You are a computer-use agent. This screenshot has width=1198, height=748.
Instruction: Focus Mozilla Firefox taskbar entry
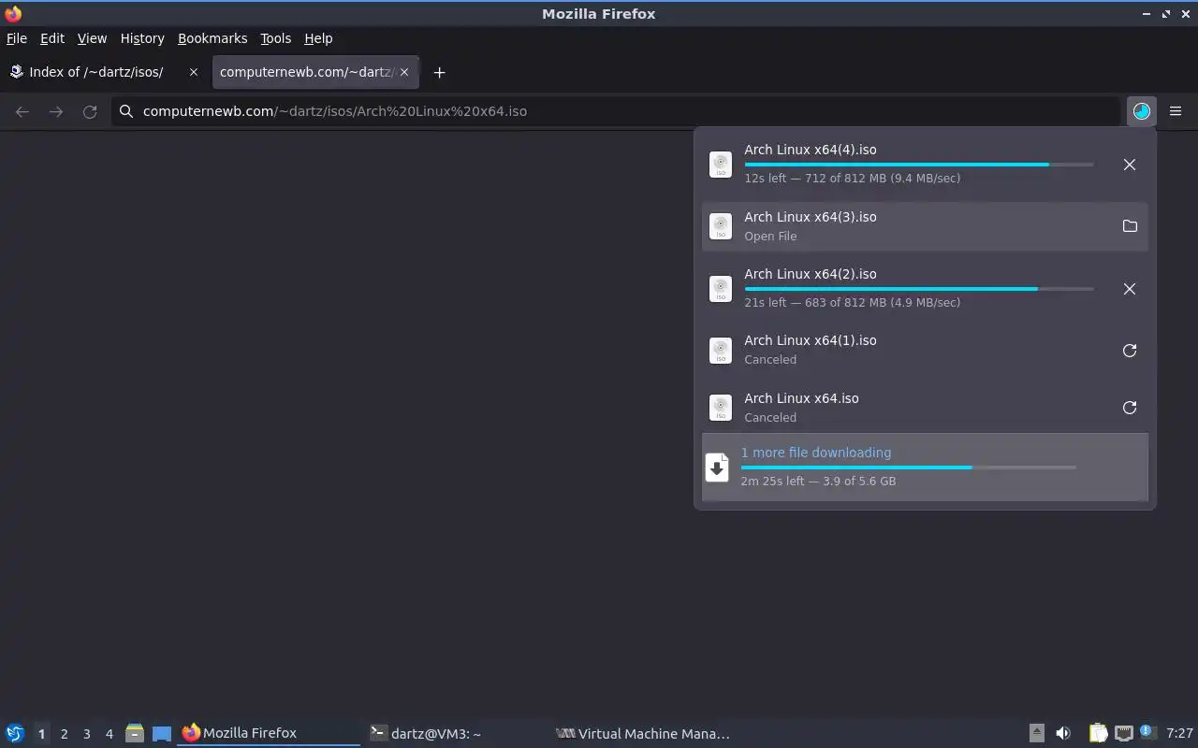(269, 734)
